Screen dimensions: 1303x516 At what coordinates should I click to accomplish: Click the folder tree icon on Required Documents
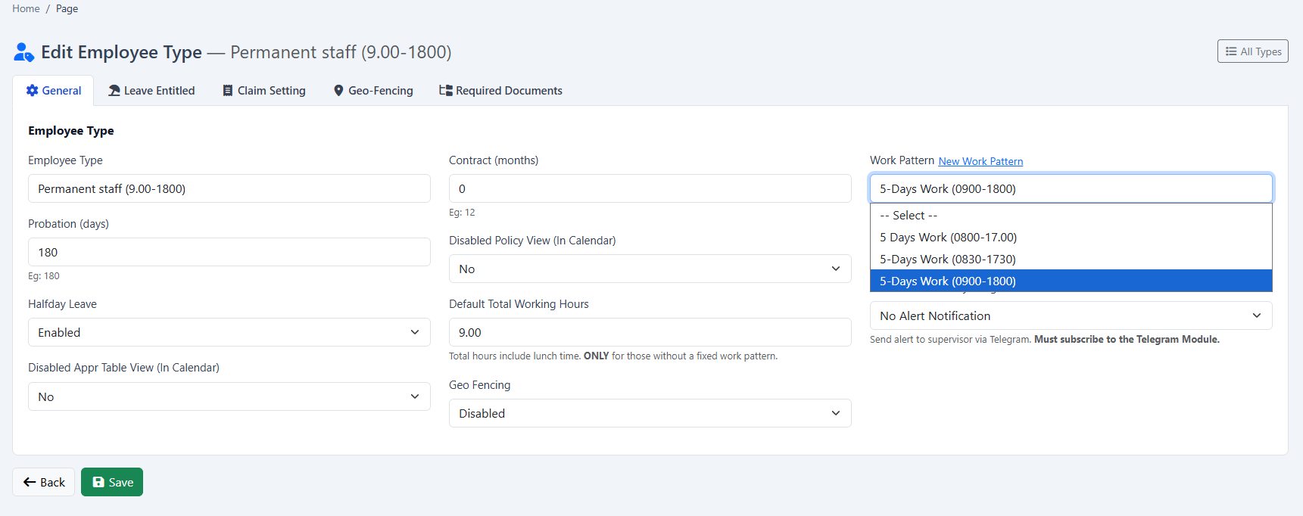[x=446, y=91]
